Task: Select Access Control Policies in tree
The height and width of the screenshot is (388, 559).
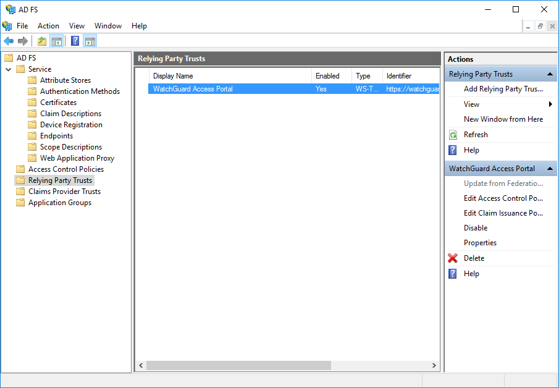Action: click(x=66, y=169)
